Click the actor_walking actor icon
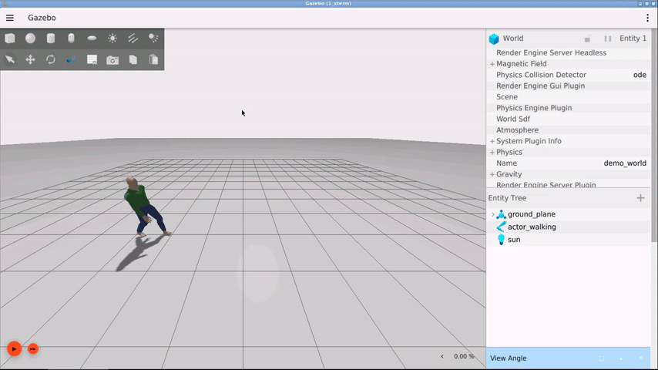Screen dimensions: 658x370 (x=501, y=227)
